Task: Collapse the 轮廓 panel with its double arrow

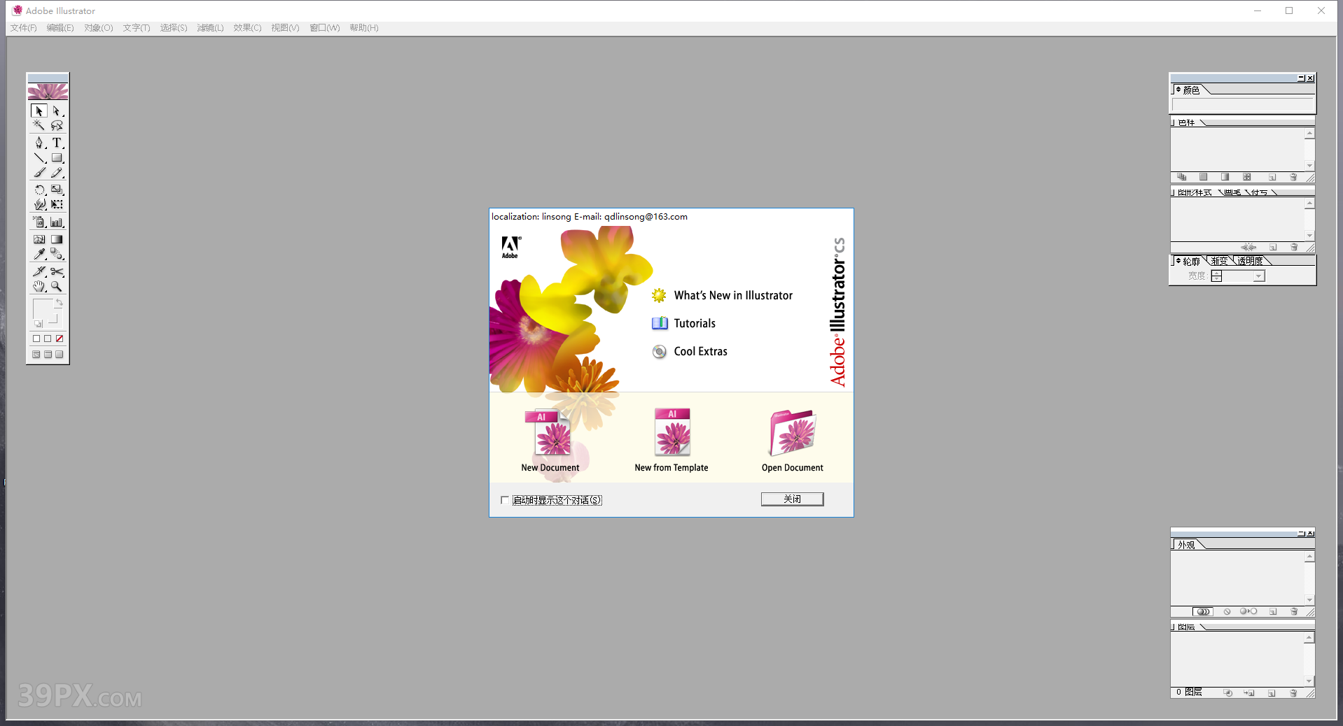Action: click(x=1178, y=260)
